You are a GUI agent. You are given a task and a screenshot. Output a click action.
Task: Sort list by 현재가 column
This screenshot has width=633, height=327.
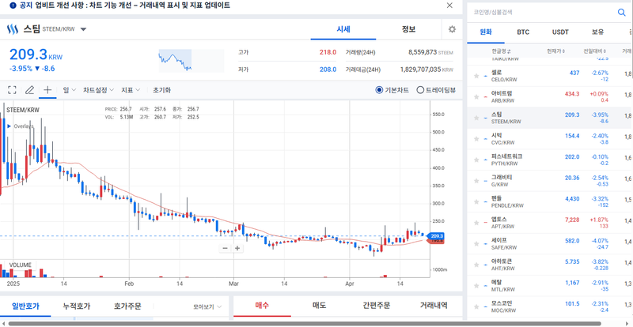tap(556, 51)
